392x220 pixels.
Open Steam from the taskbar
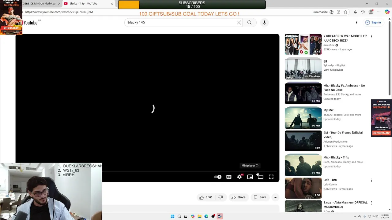point(220,216)
